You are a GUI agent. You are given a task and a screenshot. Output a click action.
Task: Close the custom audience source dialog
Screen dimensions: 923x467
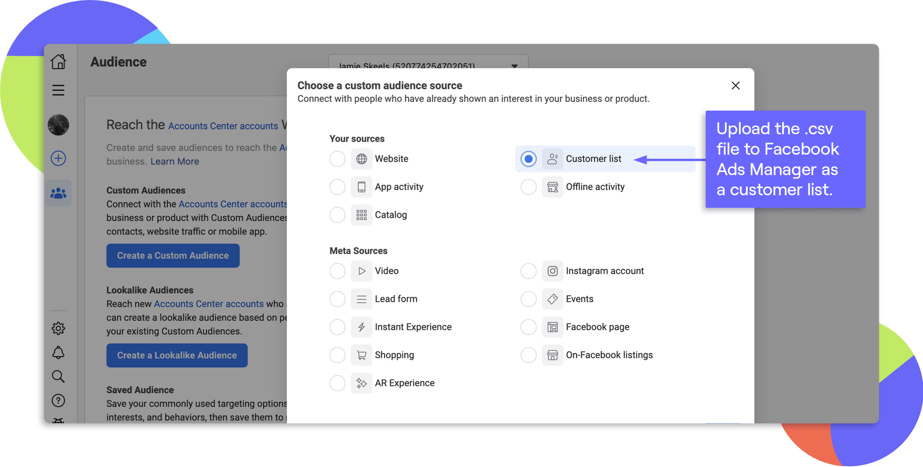(x=735, y=86)
